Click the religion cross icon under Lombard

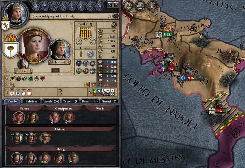click(x=81, y=54)
